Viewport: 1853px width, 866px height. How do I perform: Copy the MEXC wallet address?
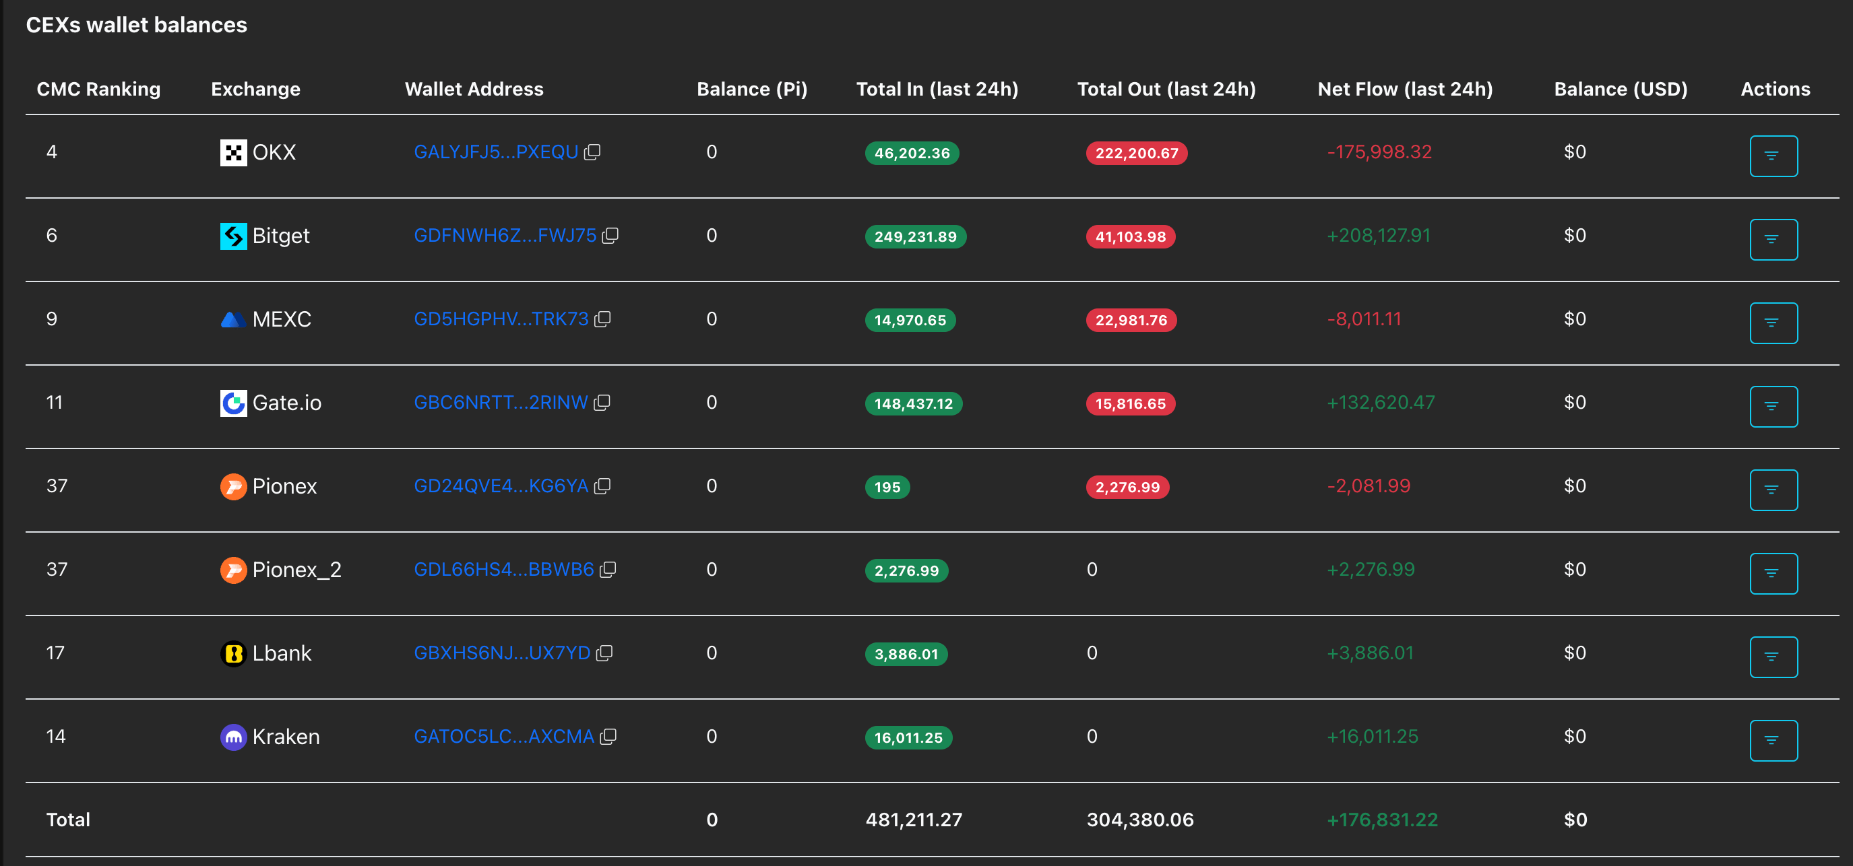coord(602,319)
